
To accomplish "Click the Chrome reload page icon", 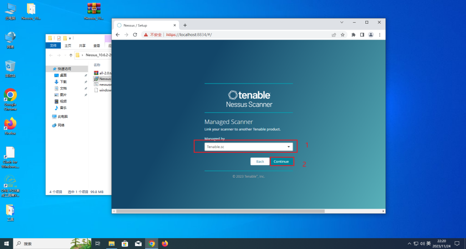I will click(135, 35).
